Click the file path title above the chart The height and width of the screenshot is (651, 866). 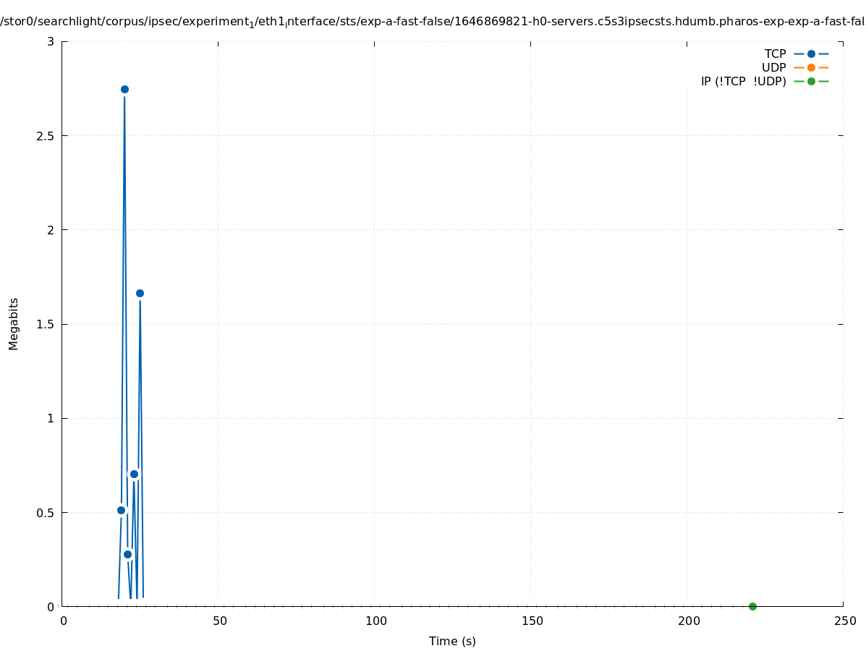[x=433, y=22]
